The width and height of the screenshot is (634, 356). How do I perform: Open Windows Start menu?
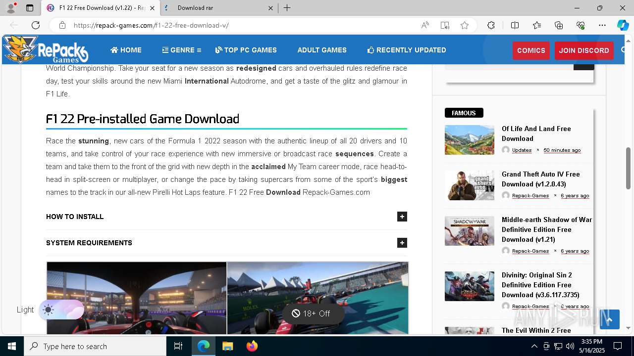click(x=12, y=346)
